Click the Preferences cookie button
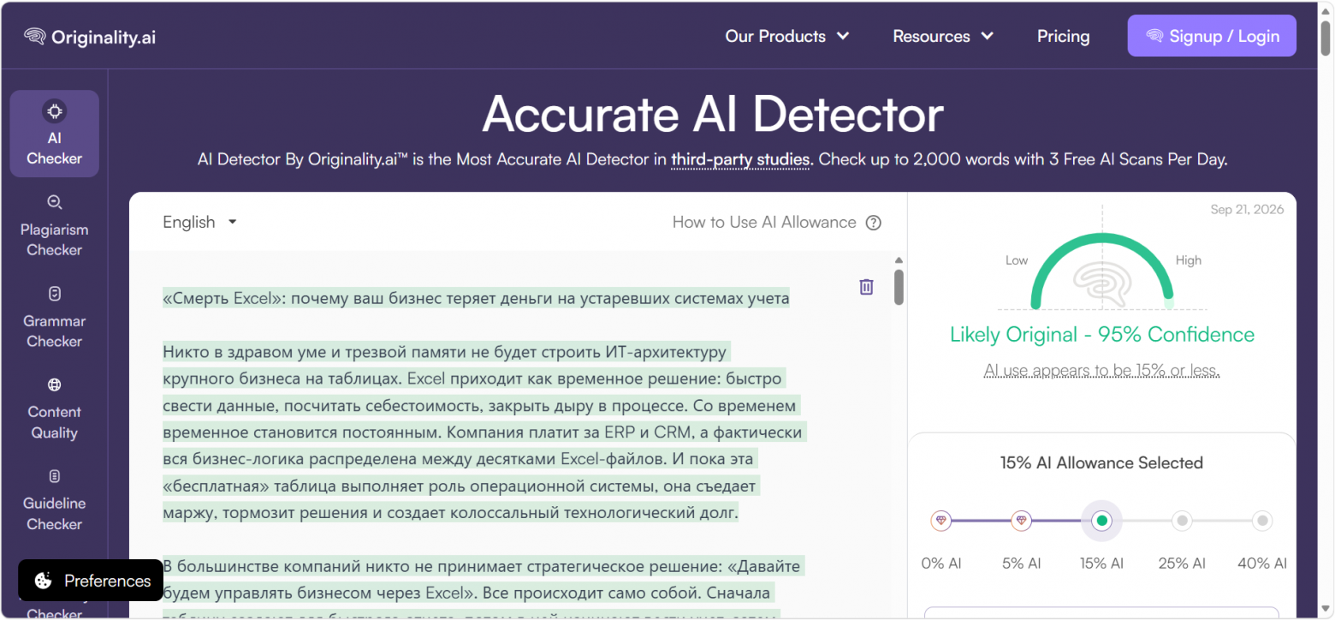1335x620 pixels. click(x=91, y=581)
